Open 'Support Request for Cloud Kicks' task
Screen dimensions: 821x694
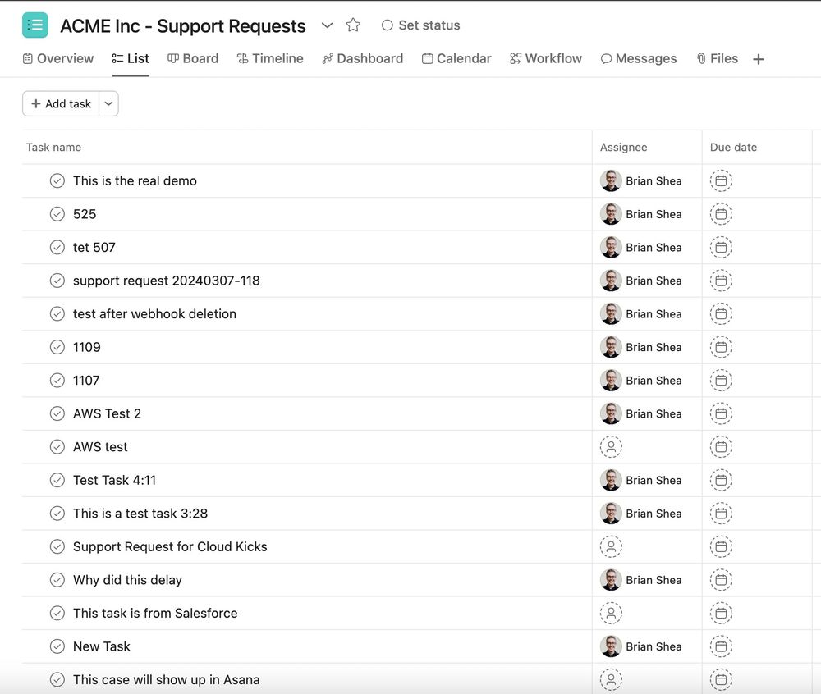pos(170,546)
